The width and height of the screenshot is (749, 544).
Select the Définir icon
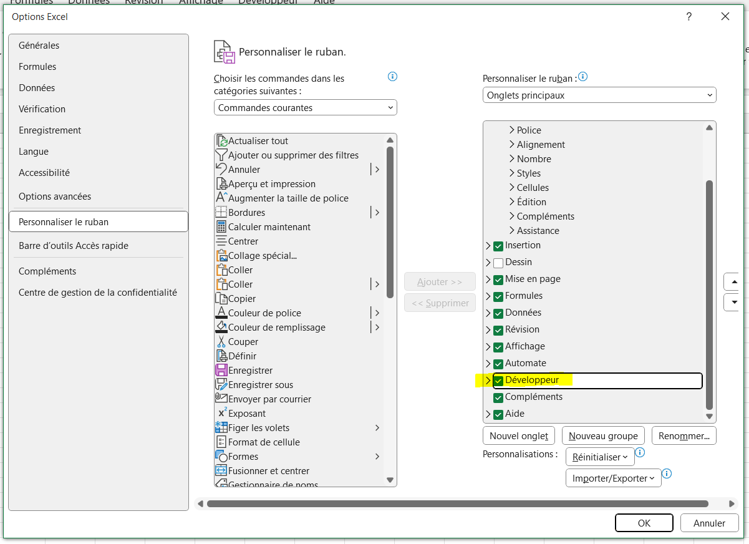coord(221,356)
